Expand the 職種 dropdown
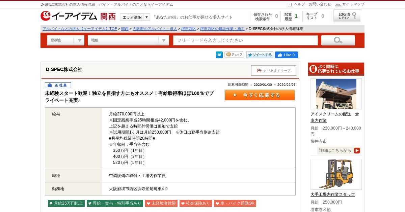405x212 pixels. 128,40
